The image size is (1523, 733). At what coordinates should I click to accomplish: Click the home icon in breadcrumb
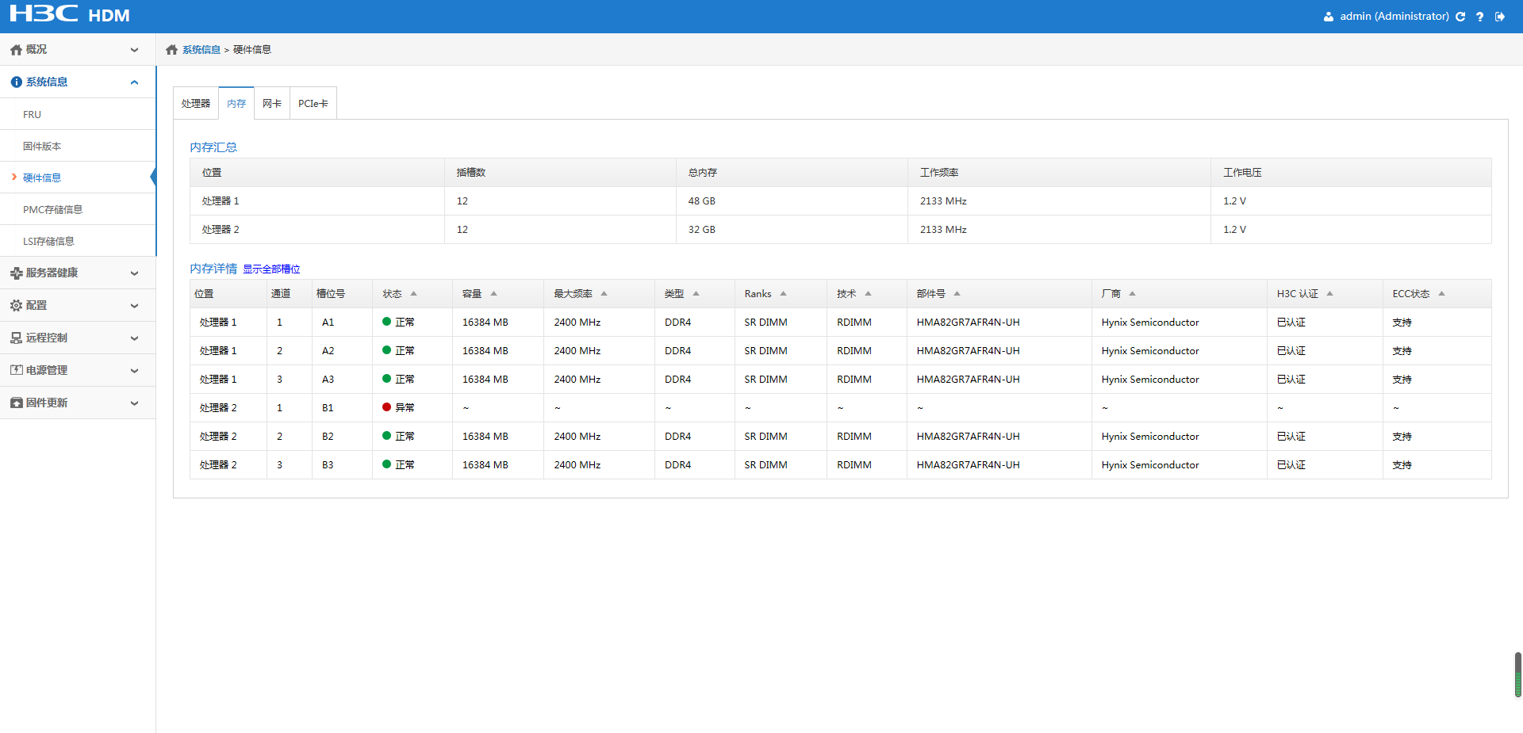click(171, 50)
